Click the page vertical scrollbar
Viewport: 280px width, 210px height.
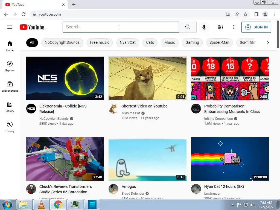coord(278,34)
